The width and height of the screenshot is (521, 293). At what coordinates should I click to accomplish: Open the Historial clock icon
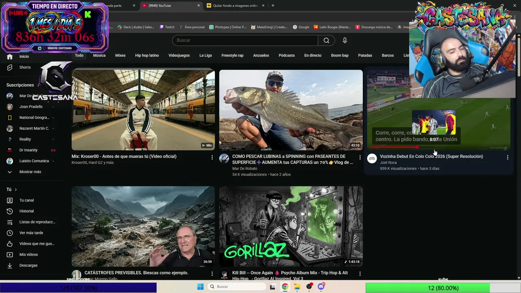tap(10, 211)
